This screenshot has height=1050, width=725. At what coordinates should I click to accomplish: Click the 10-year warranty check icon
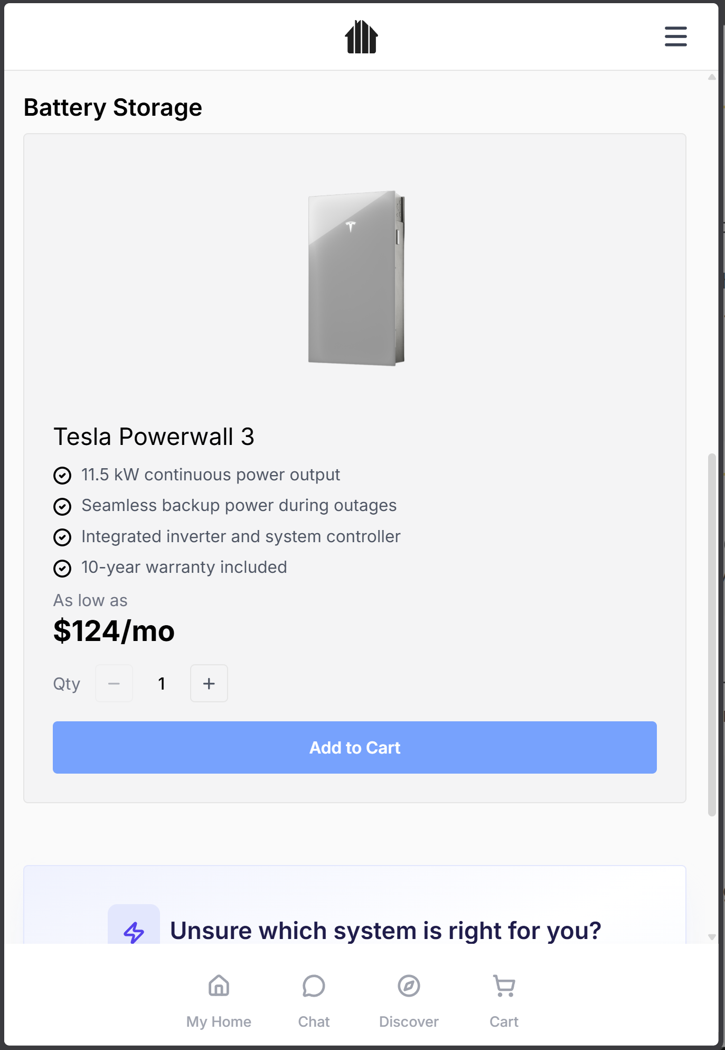pyautogui.click(x=62, y=568)
